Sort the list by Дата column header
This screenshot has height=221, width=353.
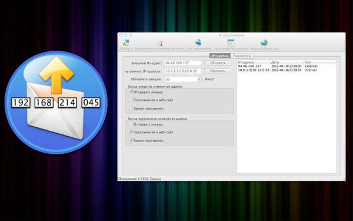287,62
